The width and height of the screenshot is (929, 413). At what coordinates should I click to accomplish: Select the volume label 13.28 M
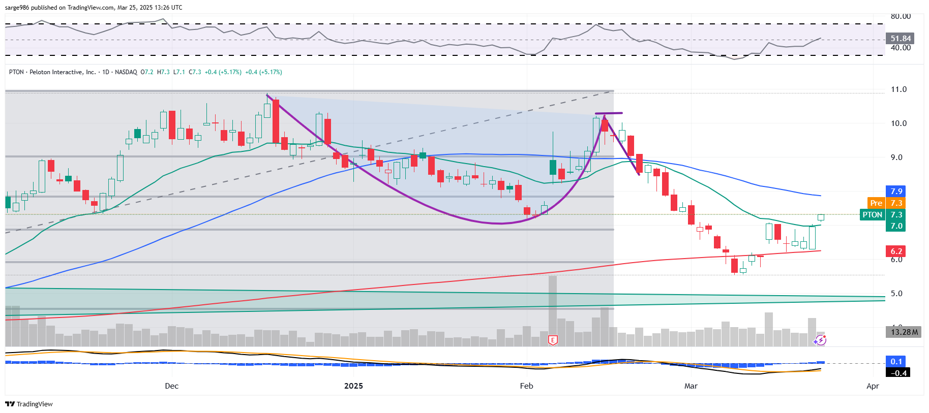(x=904, y=332)
